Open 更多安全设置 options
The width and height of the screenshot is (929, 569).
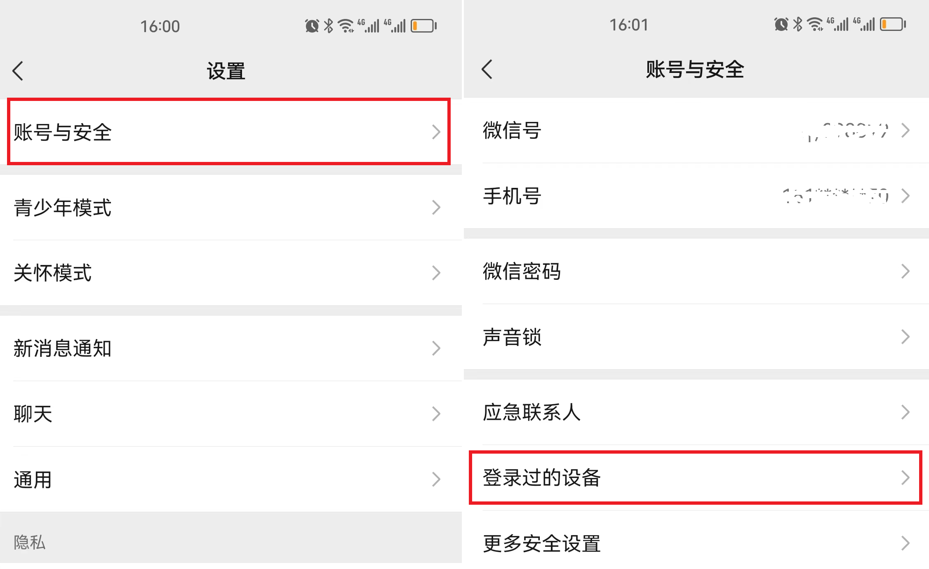pos(696,543)
